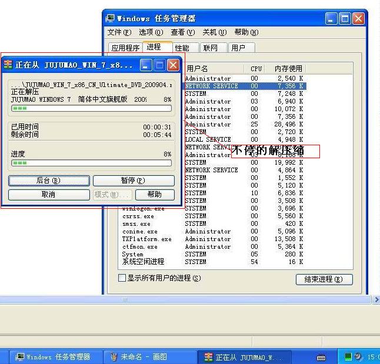Open the 查看(V) menu
Image resolution: width=380 pixels, height=364 pixels.
coord(183,32)
